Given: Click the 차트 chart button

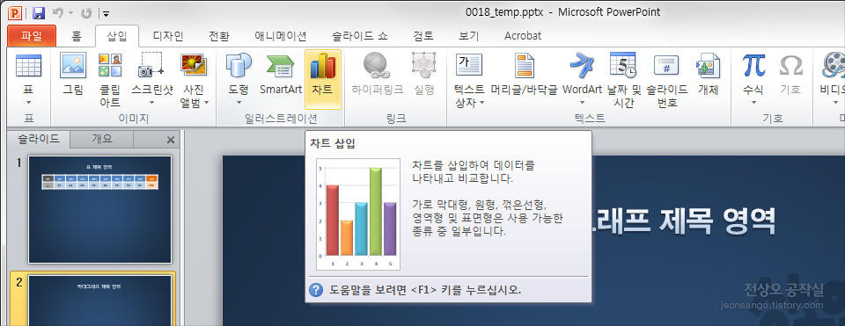Looking at the screenshot, I should [x=323, y=80].
